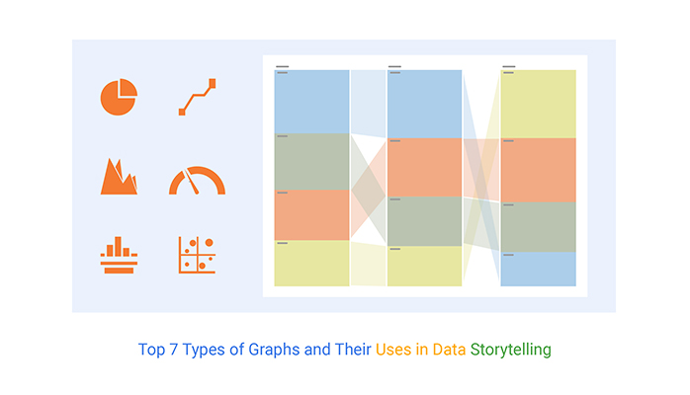Image resolution: width=690 pixels, height=395 pixels.
Task: Click the orange pie chart icon
Action: tap(119, 97)
